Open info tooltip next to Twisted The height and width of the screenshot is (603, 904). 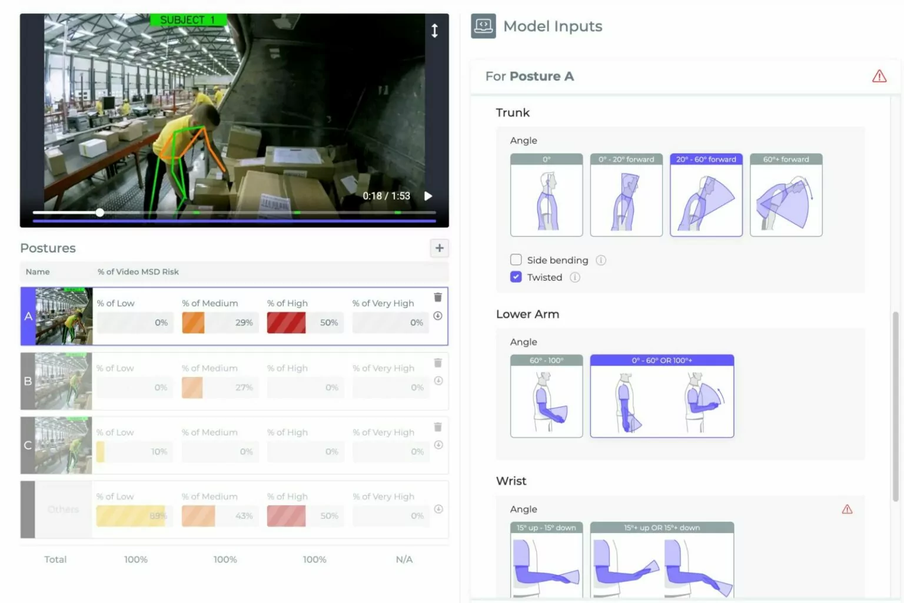(x=575, y=277)
